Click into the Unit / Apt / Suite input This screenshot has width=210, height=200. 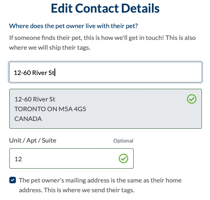pyautogui.click(x=71, y=158)
